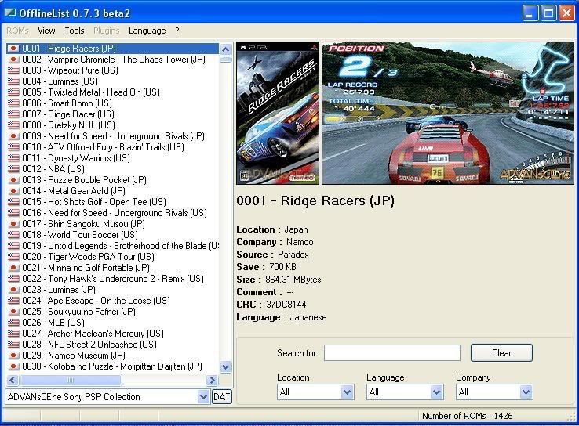The height and width of the screenshot is (426, 579).
Task: Open the ROMs menu
Action: click(x=17, y=31)
